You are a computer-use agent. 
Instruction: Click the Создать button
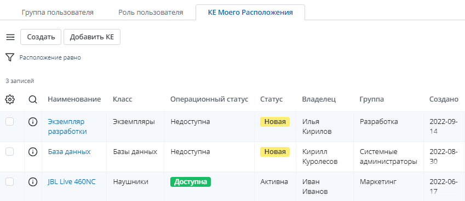tap(41, 37)
